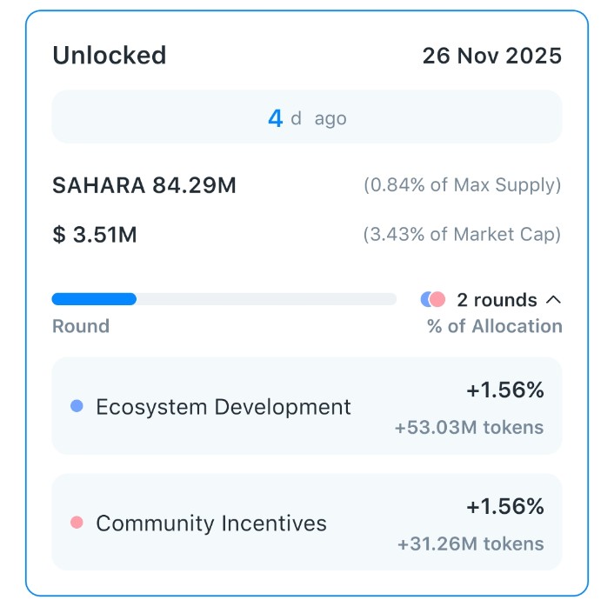Click "+31.26M tokens" value
Viewport: 614px width, 600px height.
coord(471,544)
